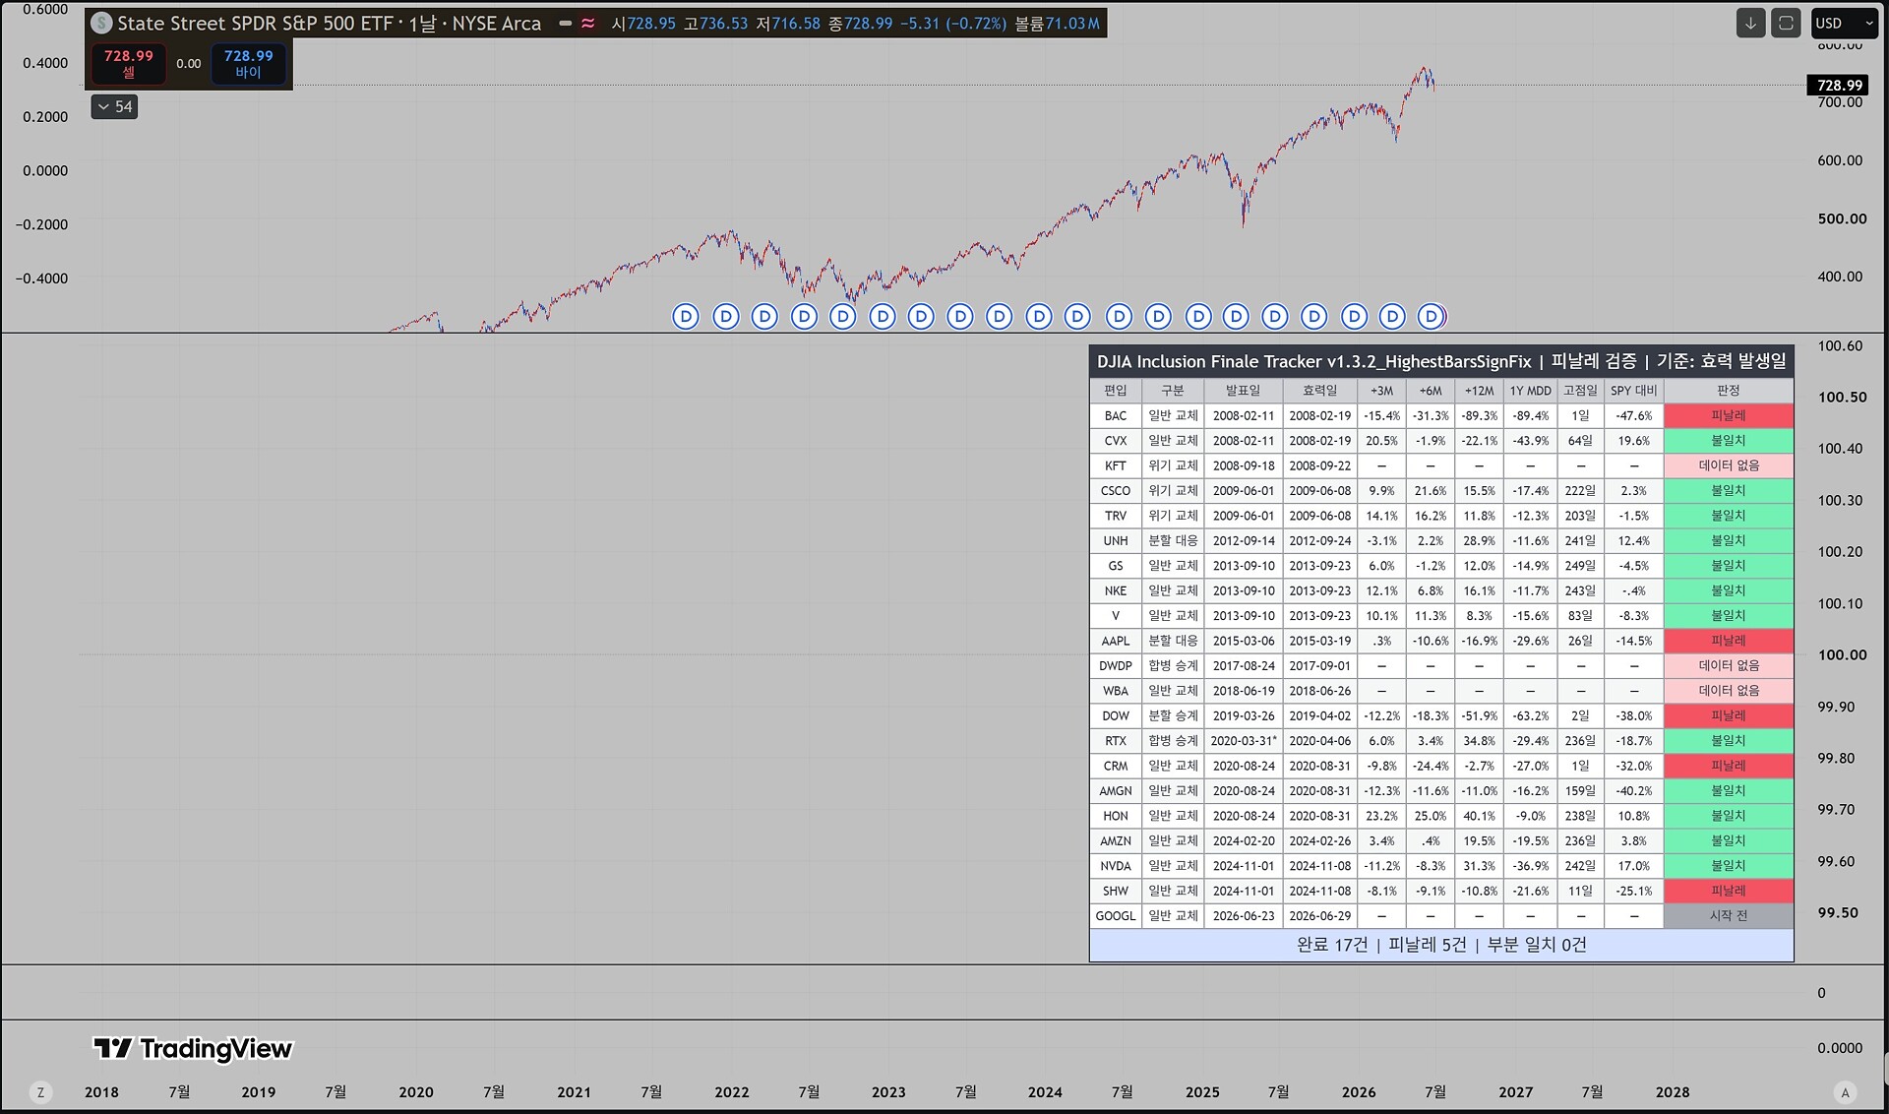Click the 500.00 label on the price axis

(1842, 218)
